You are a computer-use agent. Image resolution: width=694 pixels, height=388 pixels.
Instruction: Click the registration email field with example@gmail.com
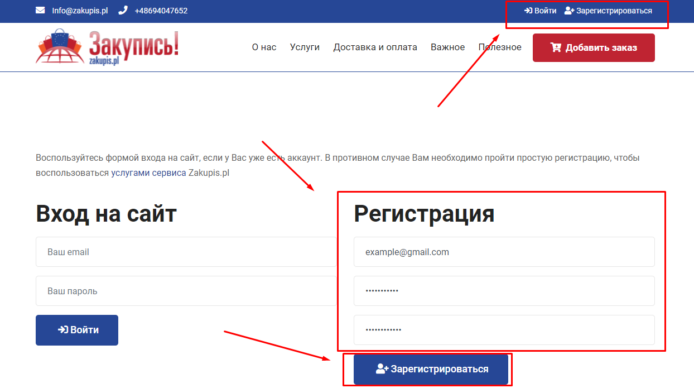504,252
